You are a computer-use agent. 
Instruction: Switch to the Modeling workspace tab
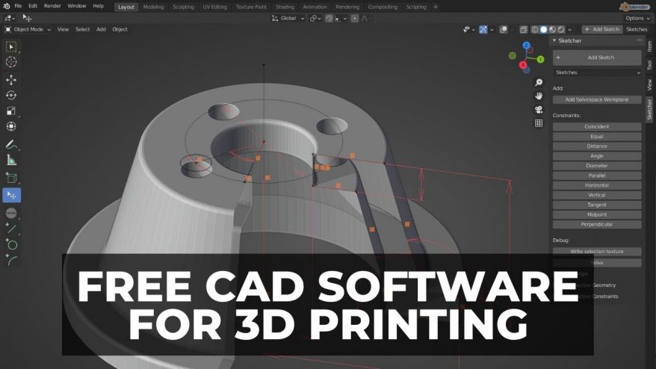tap(154, 7)
